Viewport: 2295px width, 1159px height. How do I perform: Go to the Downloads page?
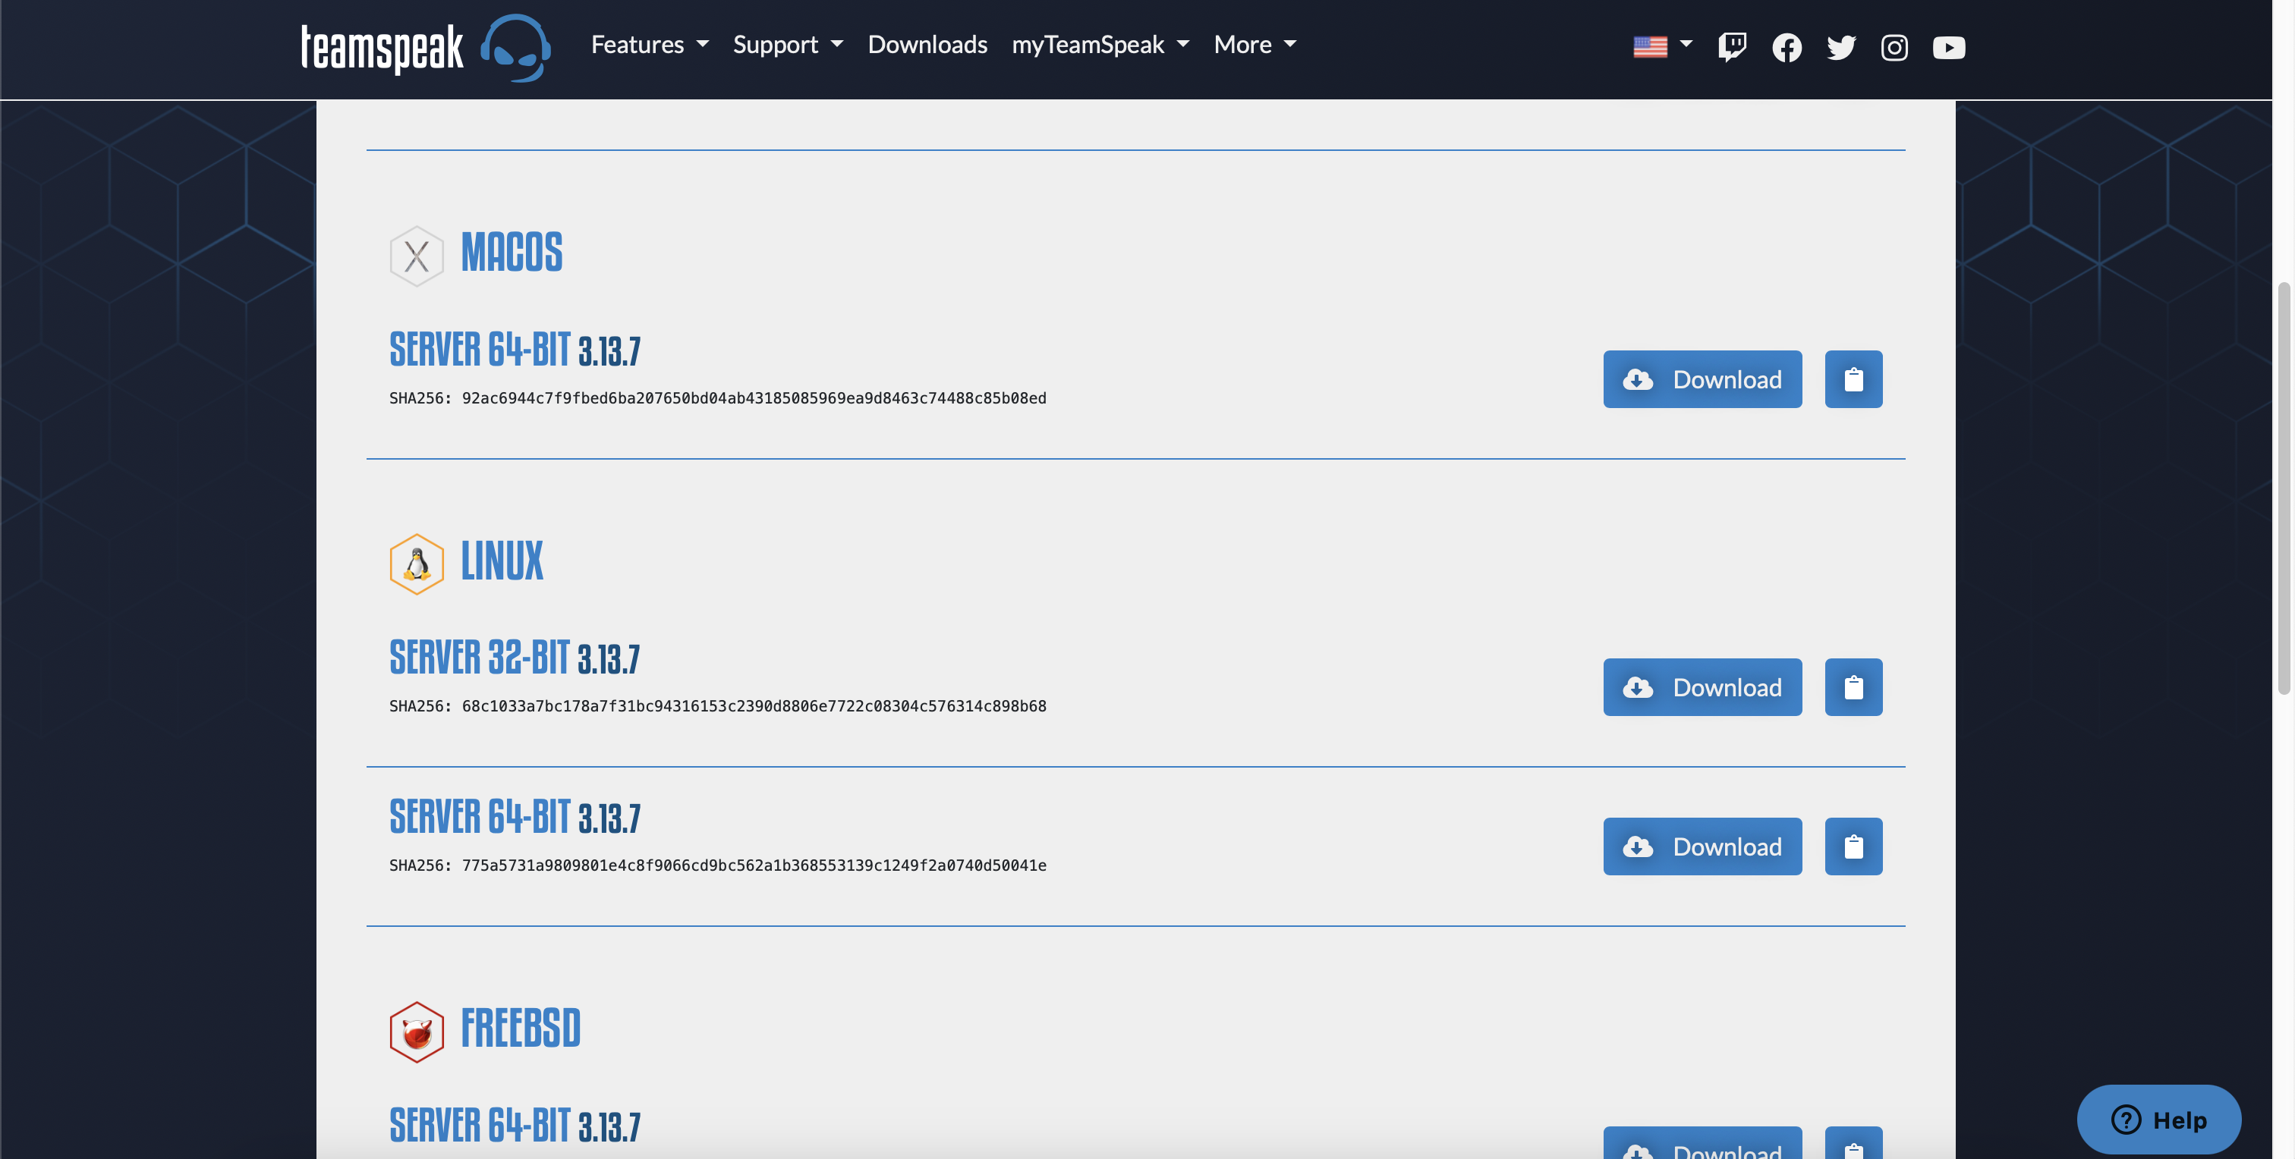pyautogui.click(x=927, y=45)
